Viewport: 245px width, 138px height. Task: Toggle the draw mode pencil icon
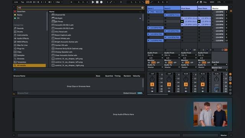(198, 2)
